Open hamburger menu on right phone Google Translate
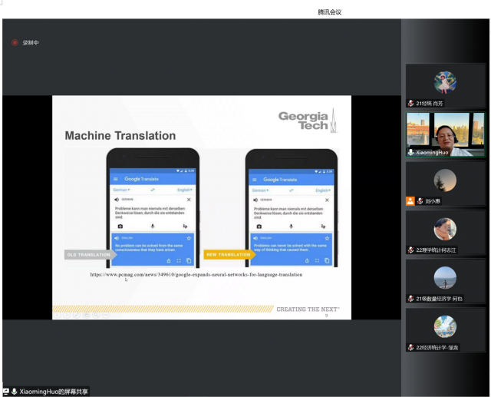This screenshot has height=397, width=491. click(x=254, y=180)
